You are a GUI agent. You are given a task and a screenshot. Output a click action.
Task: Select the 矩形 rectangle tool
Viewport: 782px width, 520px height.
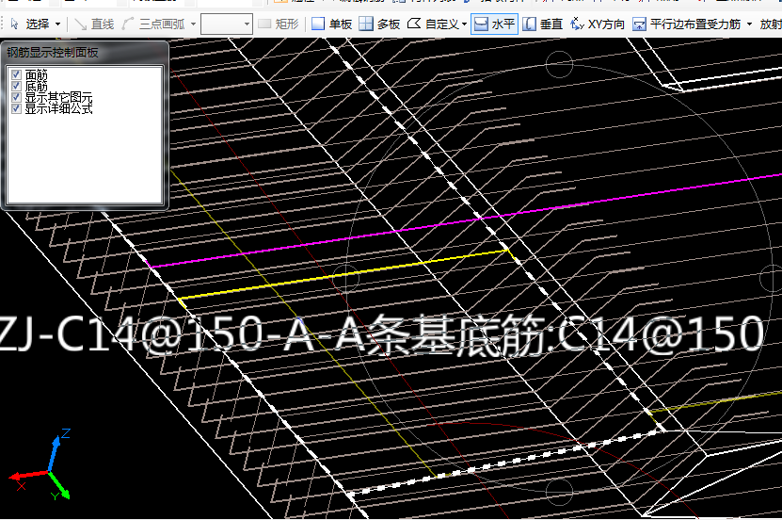click(x=279, y=24)
